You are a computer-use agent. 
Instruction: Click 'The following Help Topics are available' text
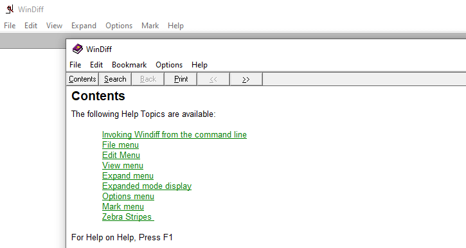(x=143, y=114)
